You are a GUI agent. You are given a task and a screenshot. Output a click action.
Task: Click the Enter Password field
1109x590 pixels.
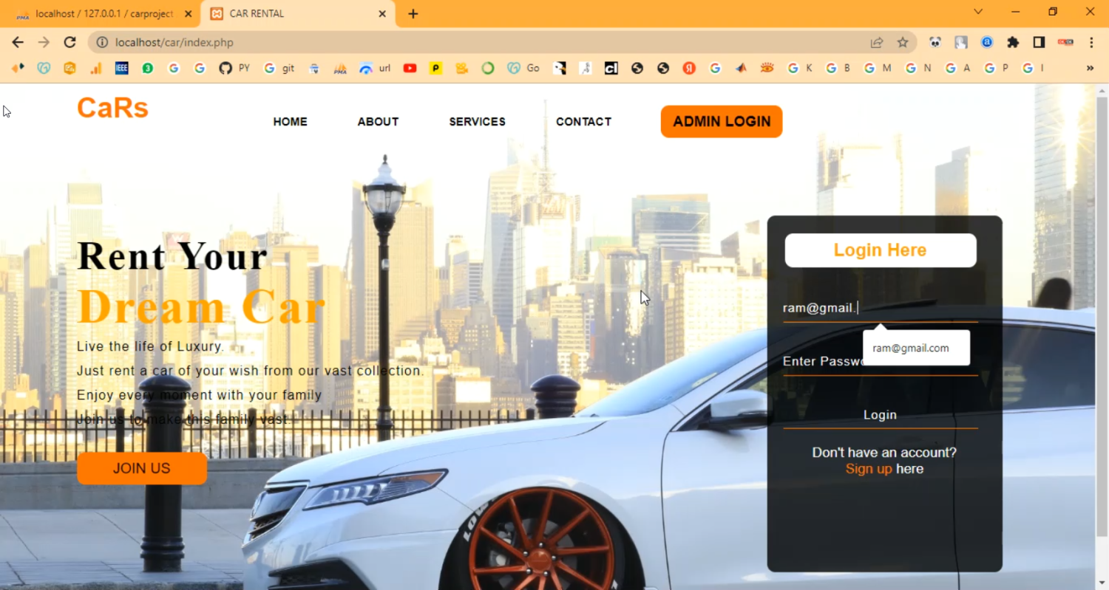point(821,361)
